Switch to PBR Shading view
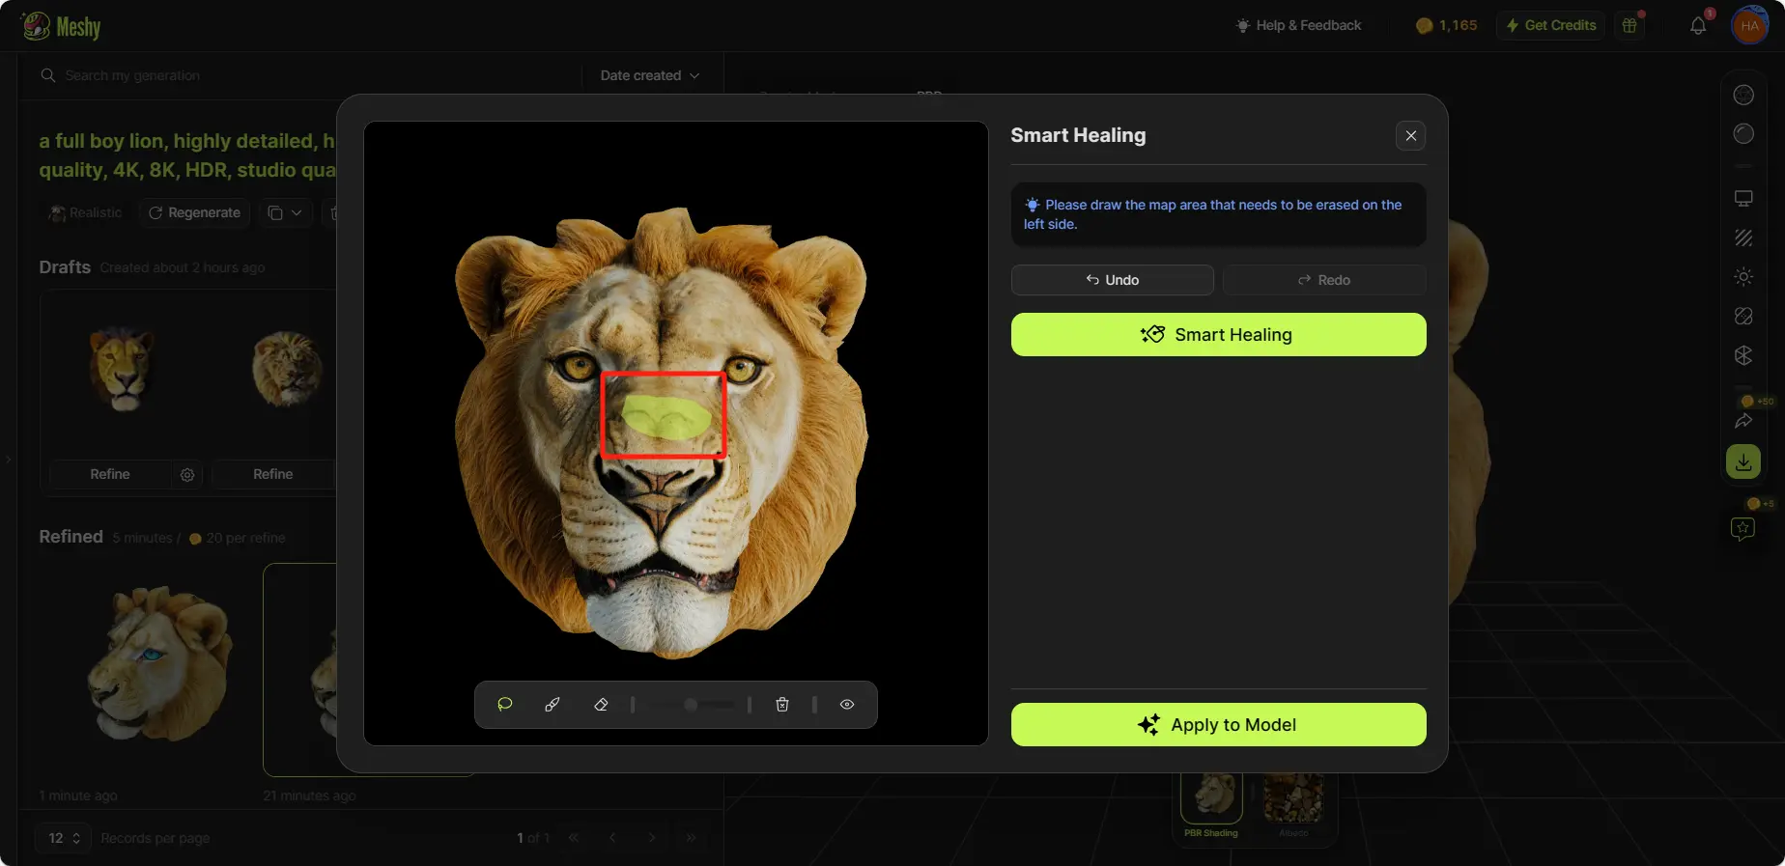 pyautogui.click(x=1211, y=803)
